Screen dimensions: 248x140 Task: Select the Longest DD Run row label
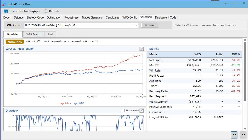[x=159, y=117]
